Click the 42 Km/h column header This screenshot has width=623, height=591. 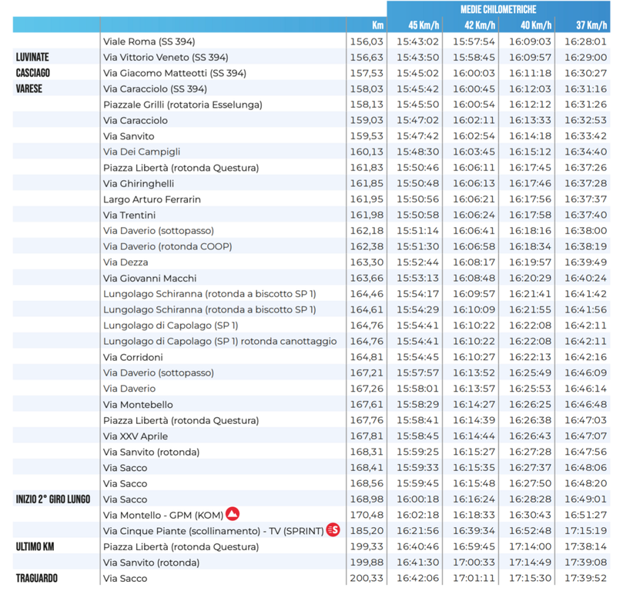(x=473, y=25)
